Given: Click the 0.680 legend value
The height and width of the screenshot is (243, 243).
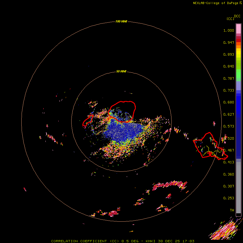Looking at the screenshot, I should point(229,102).
